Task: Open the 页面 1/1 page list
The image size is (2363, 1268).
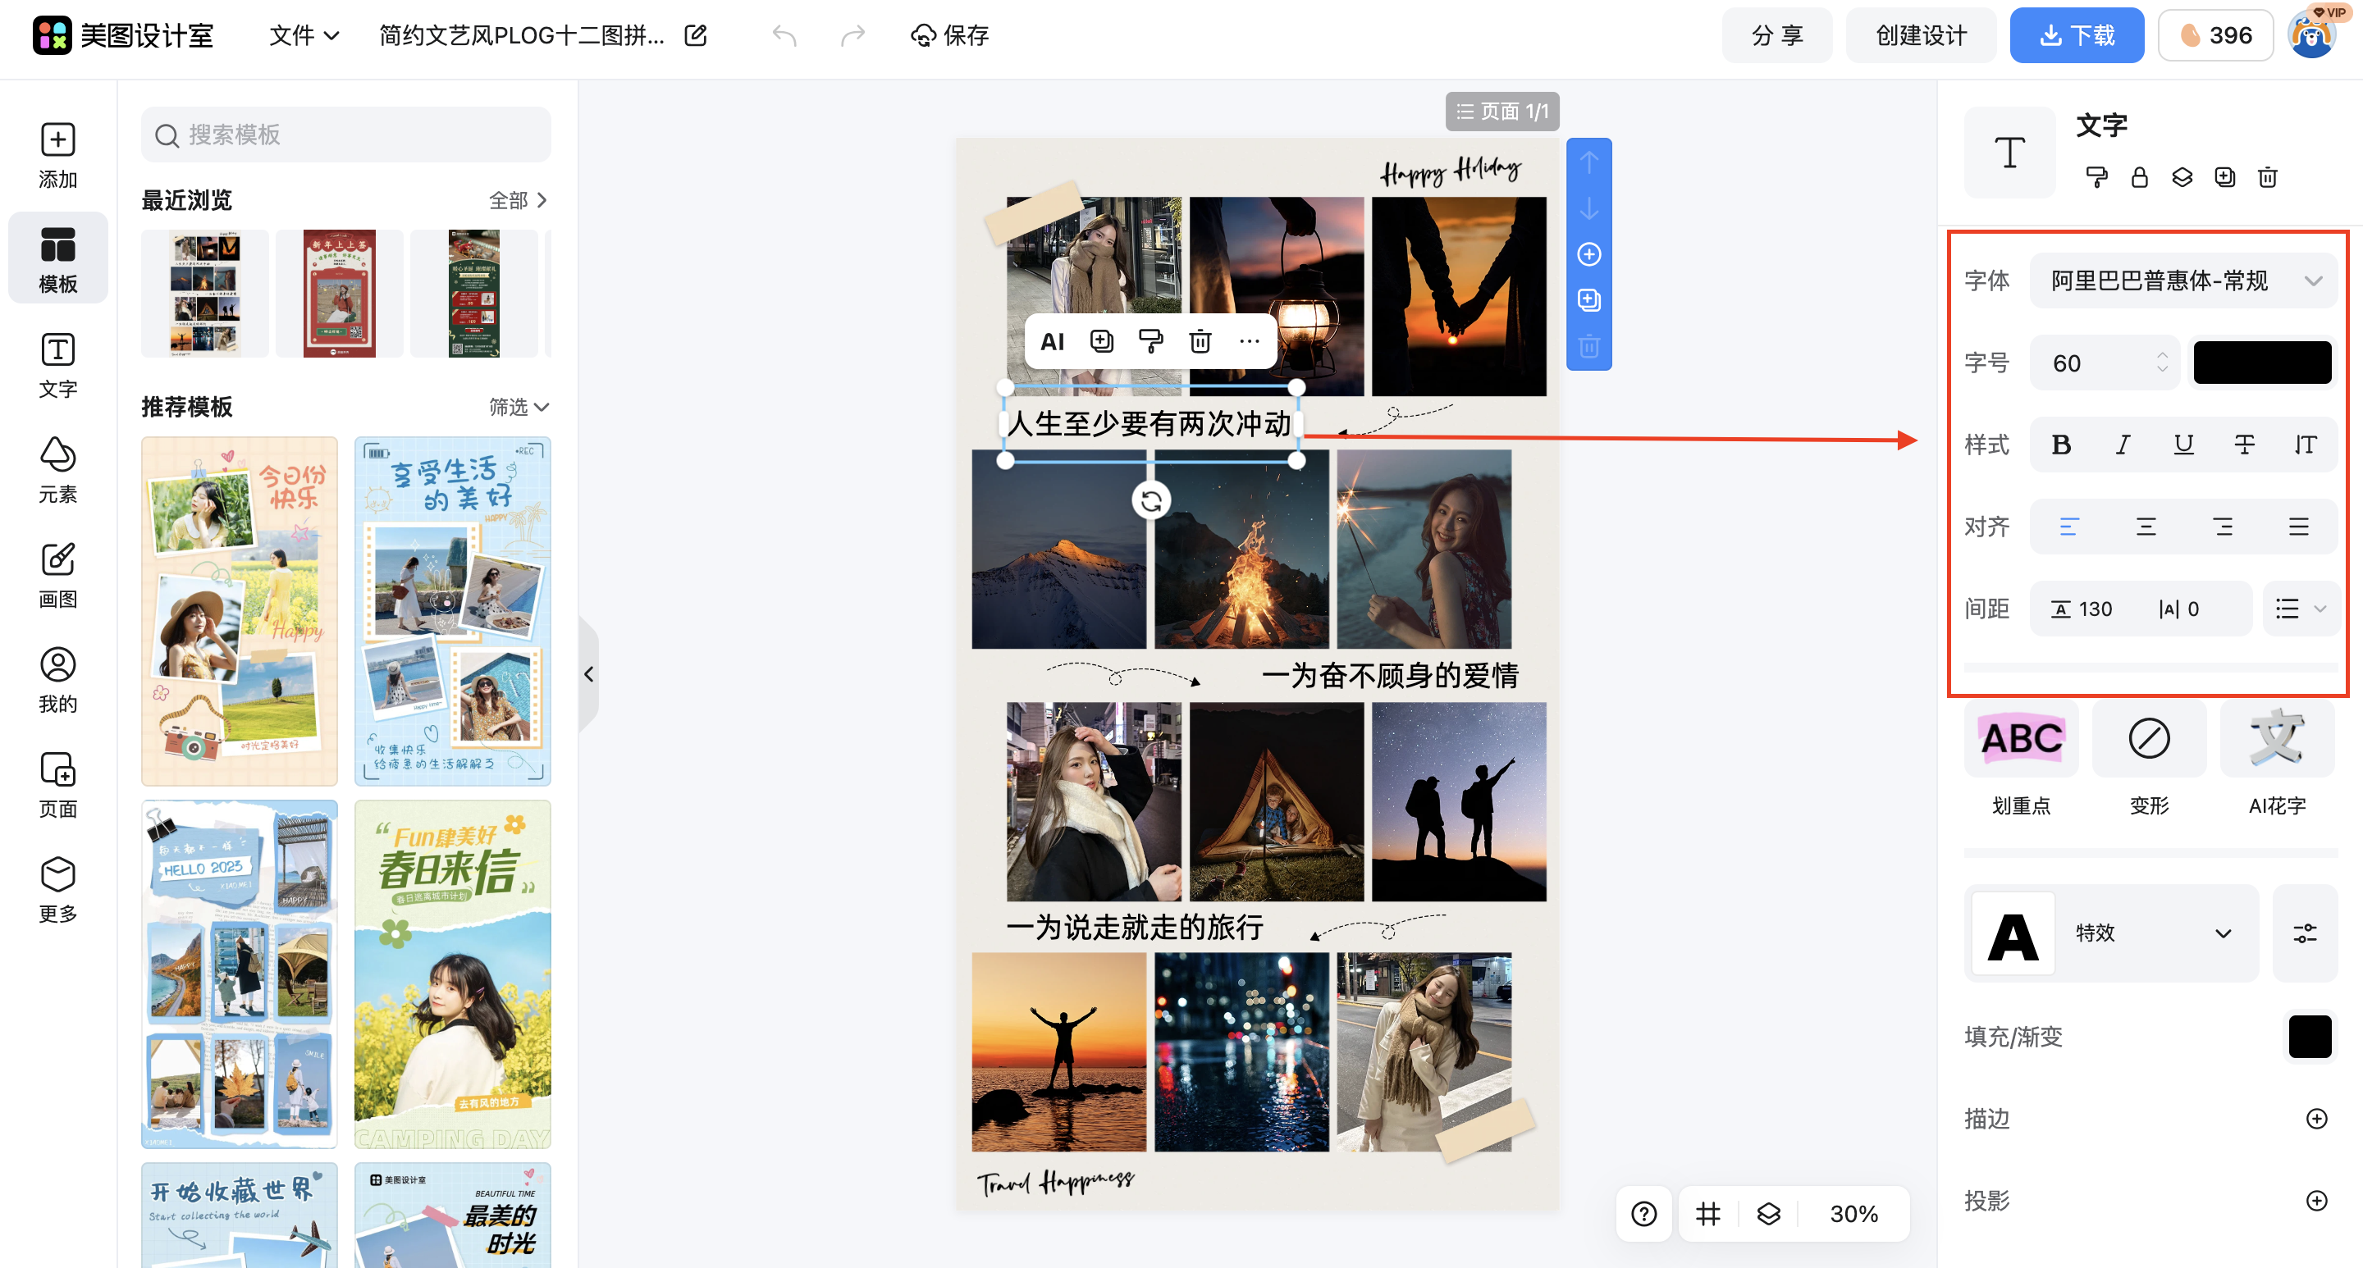Action: (1501, 111)
